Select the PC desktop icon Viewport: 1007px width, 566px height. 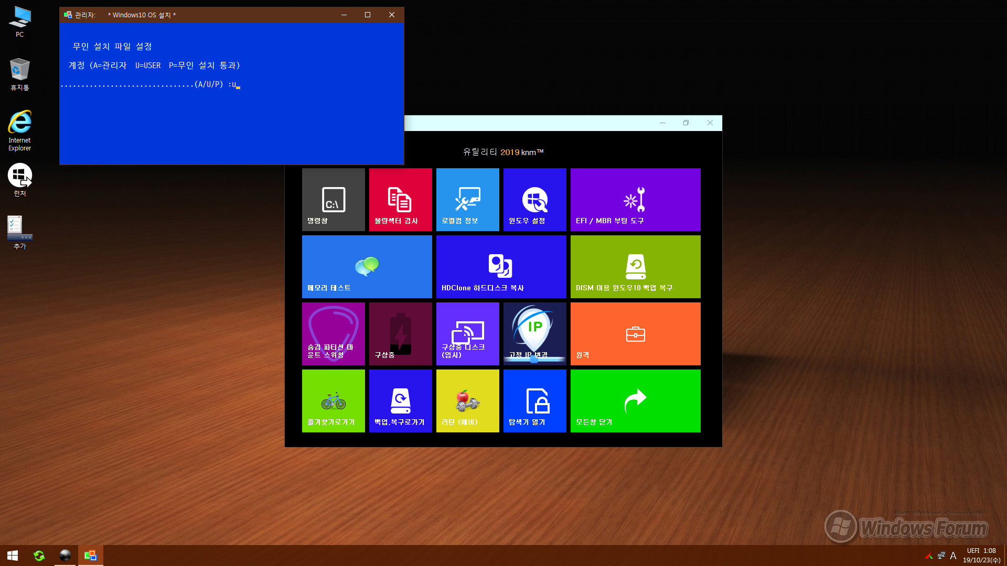(19, 21)
